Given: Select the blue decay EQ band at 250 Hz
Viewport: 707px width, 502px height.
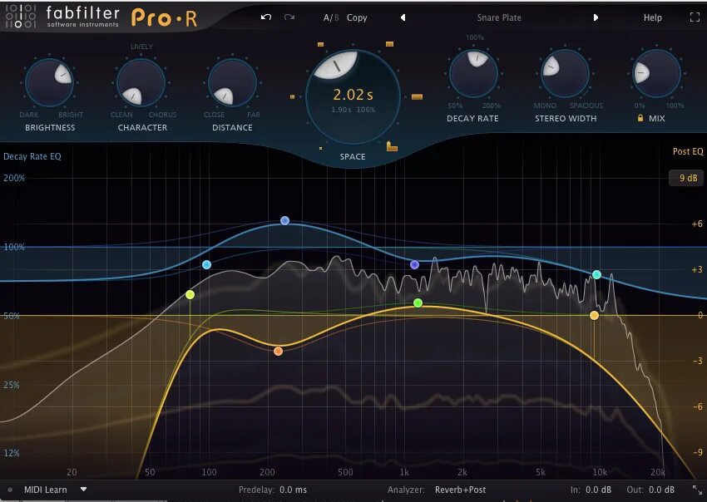Looking at the screenshot, I should 284,221.
